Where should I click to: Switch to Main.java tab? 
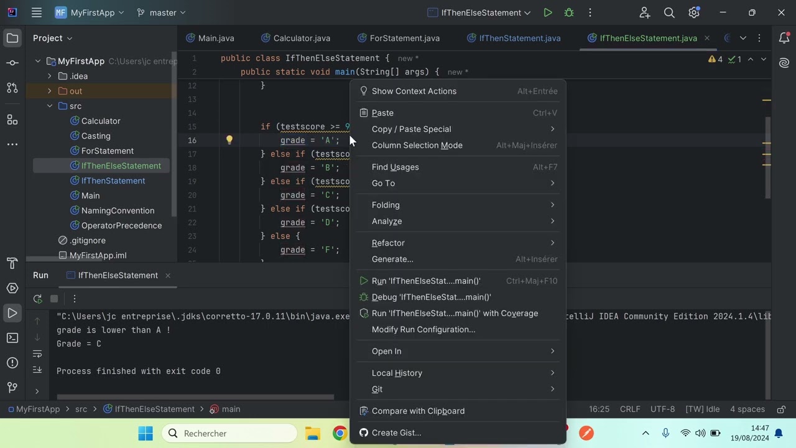pos(210,38)
